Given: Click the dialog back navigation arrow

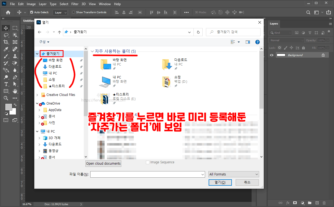Looking at the screenshot, I should coord(39,32).
